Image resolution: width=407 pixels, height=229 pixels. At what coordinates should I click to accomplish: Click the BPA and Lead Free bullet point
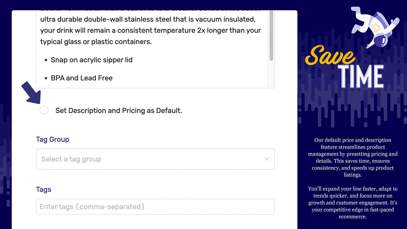(x=81, y=78)
